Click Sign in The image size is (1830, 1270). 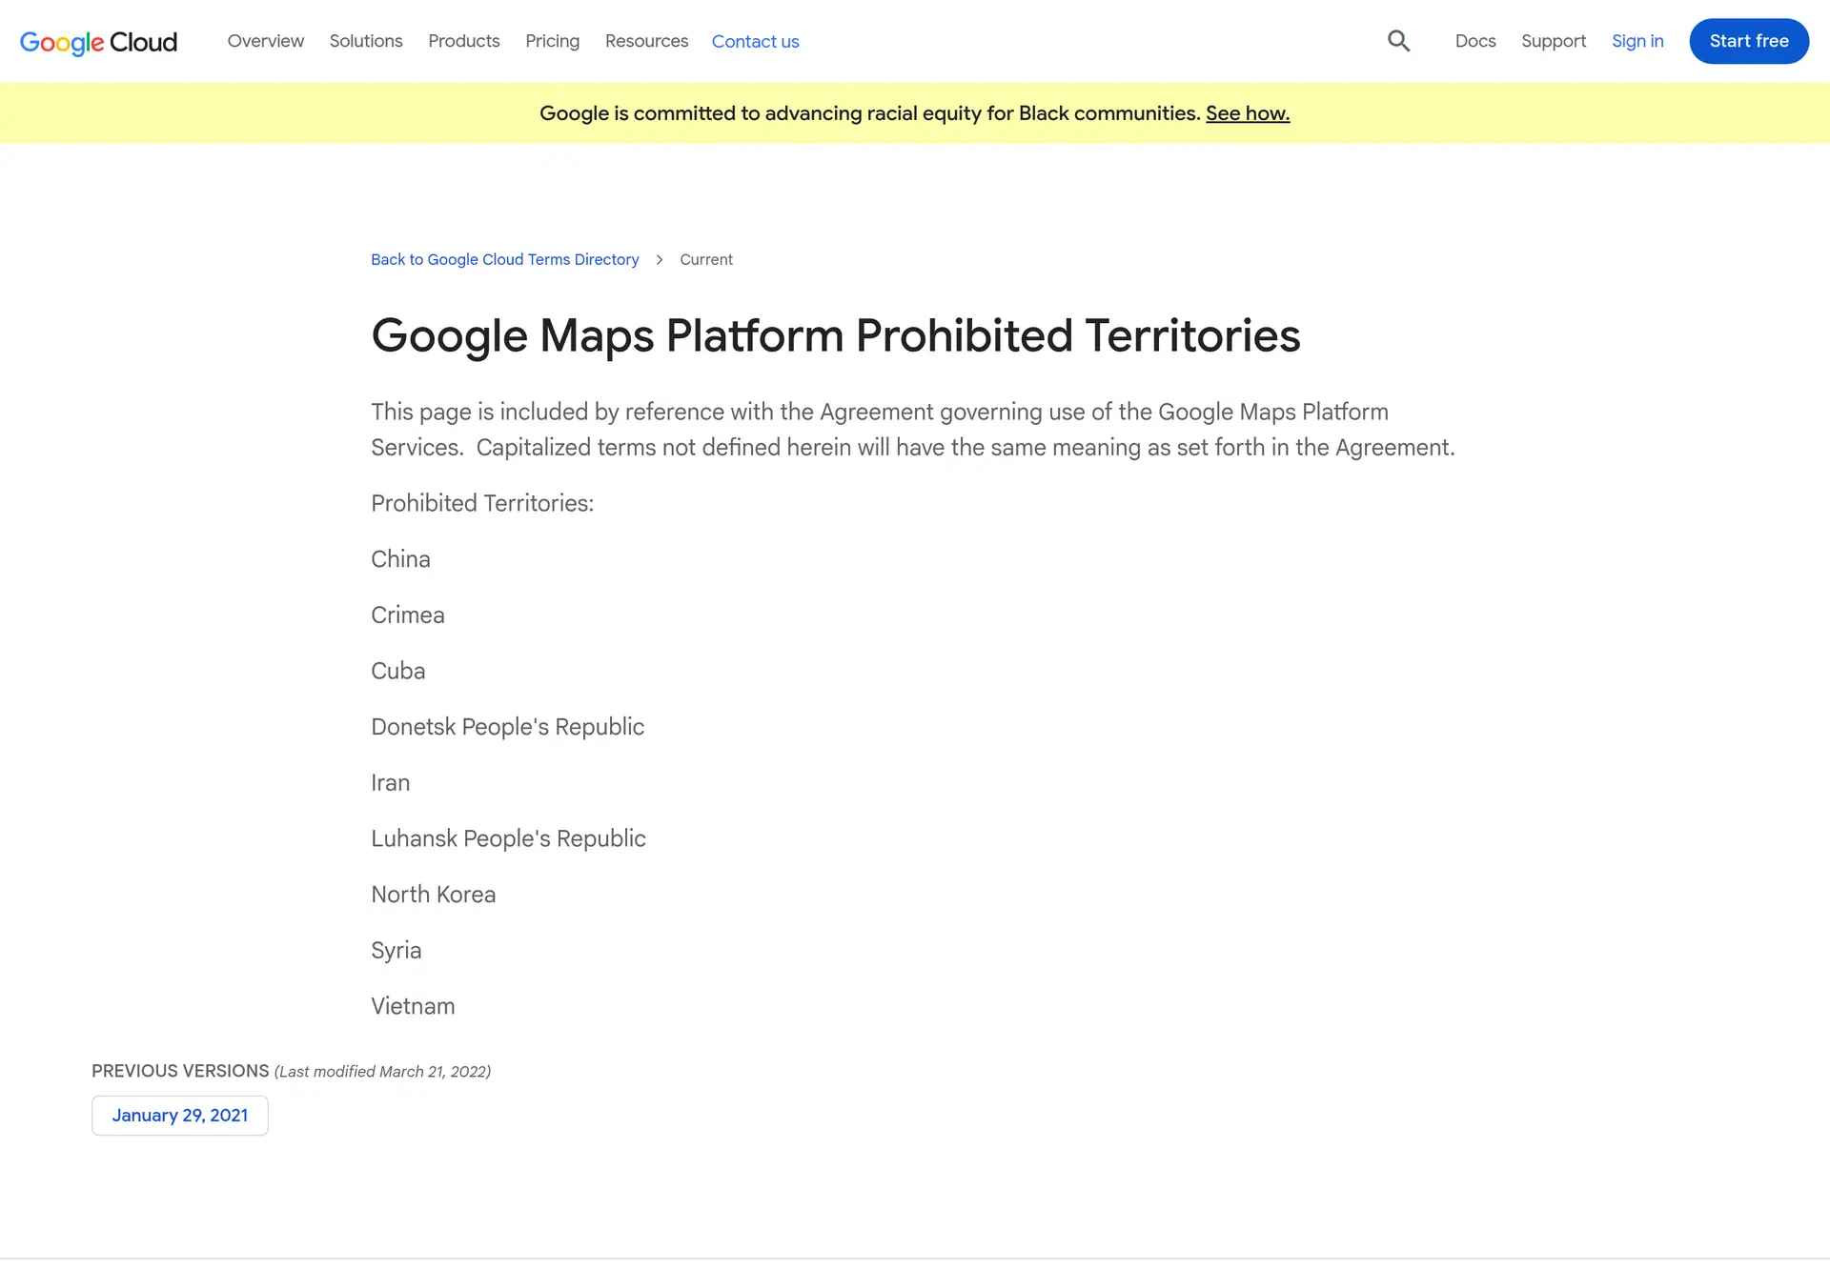pyautogui.click(x=1637, y=41)
